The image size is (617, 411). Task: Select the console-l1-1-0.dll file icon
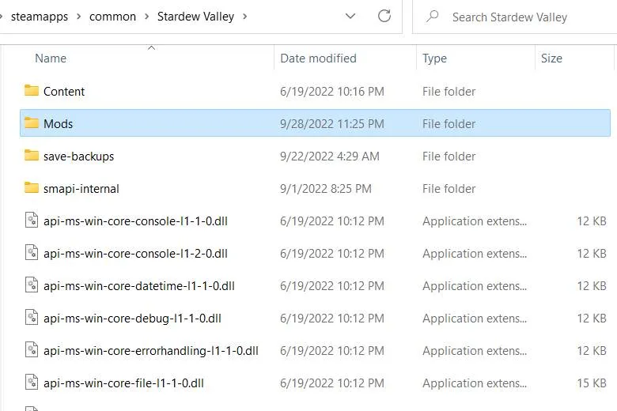(x=32, y=221)
